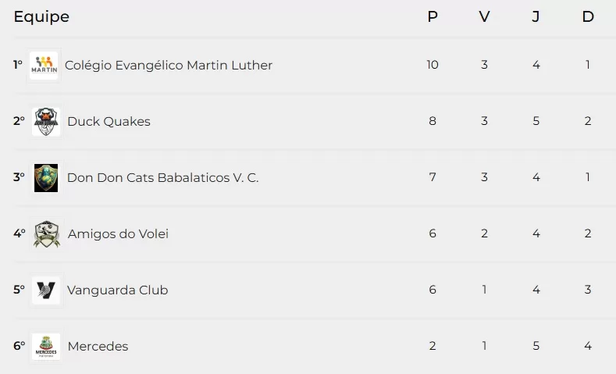Viewport: 616px width, 374px height.
Task: Select the Vanguarda Club team name
Action: [117, 290]
